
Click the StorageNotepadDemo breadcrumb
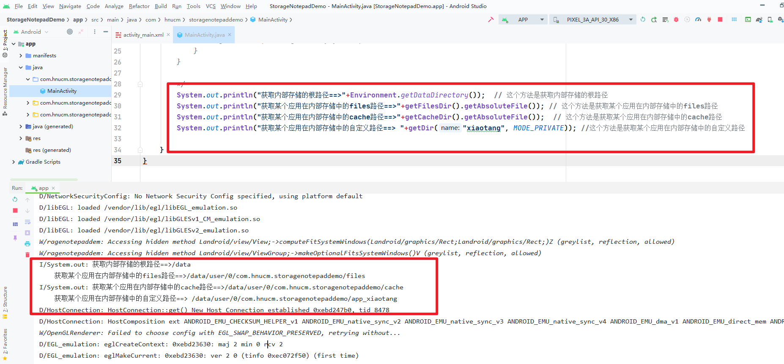36,20
